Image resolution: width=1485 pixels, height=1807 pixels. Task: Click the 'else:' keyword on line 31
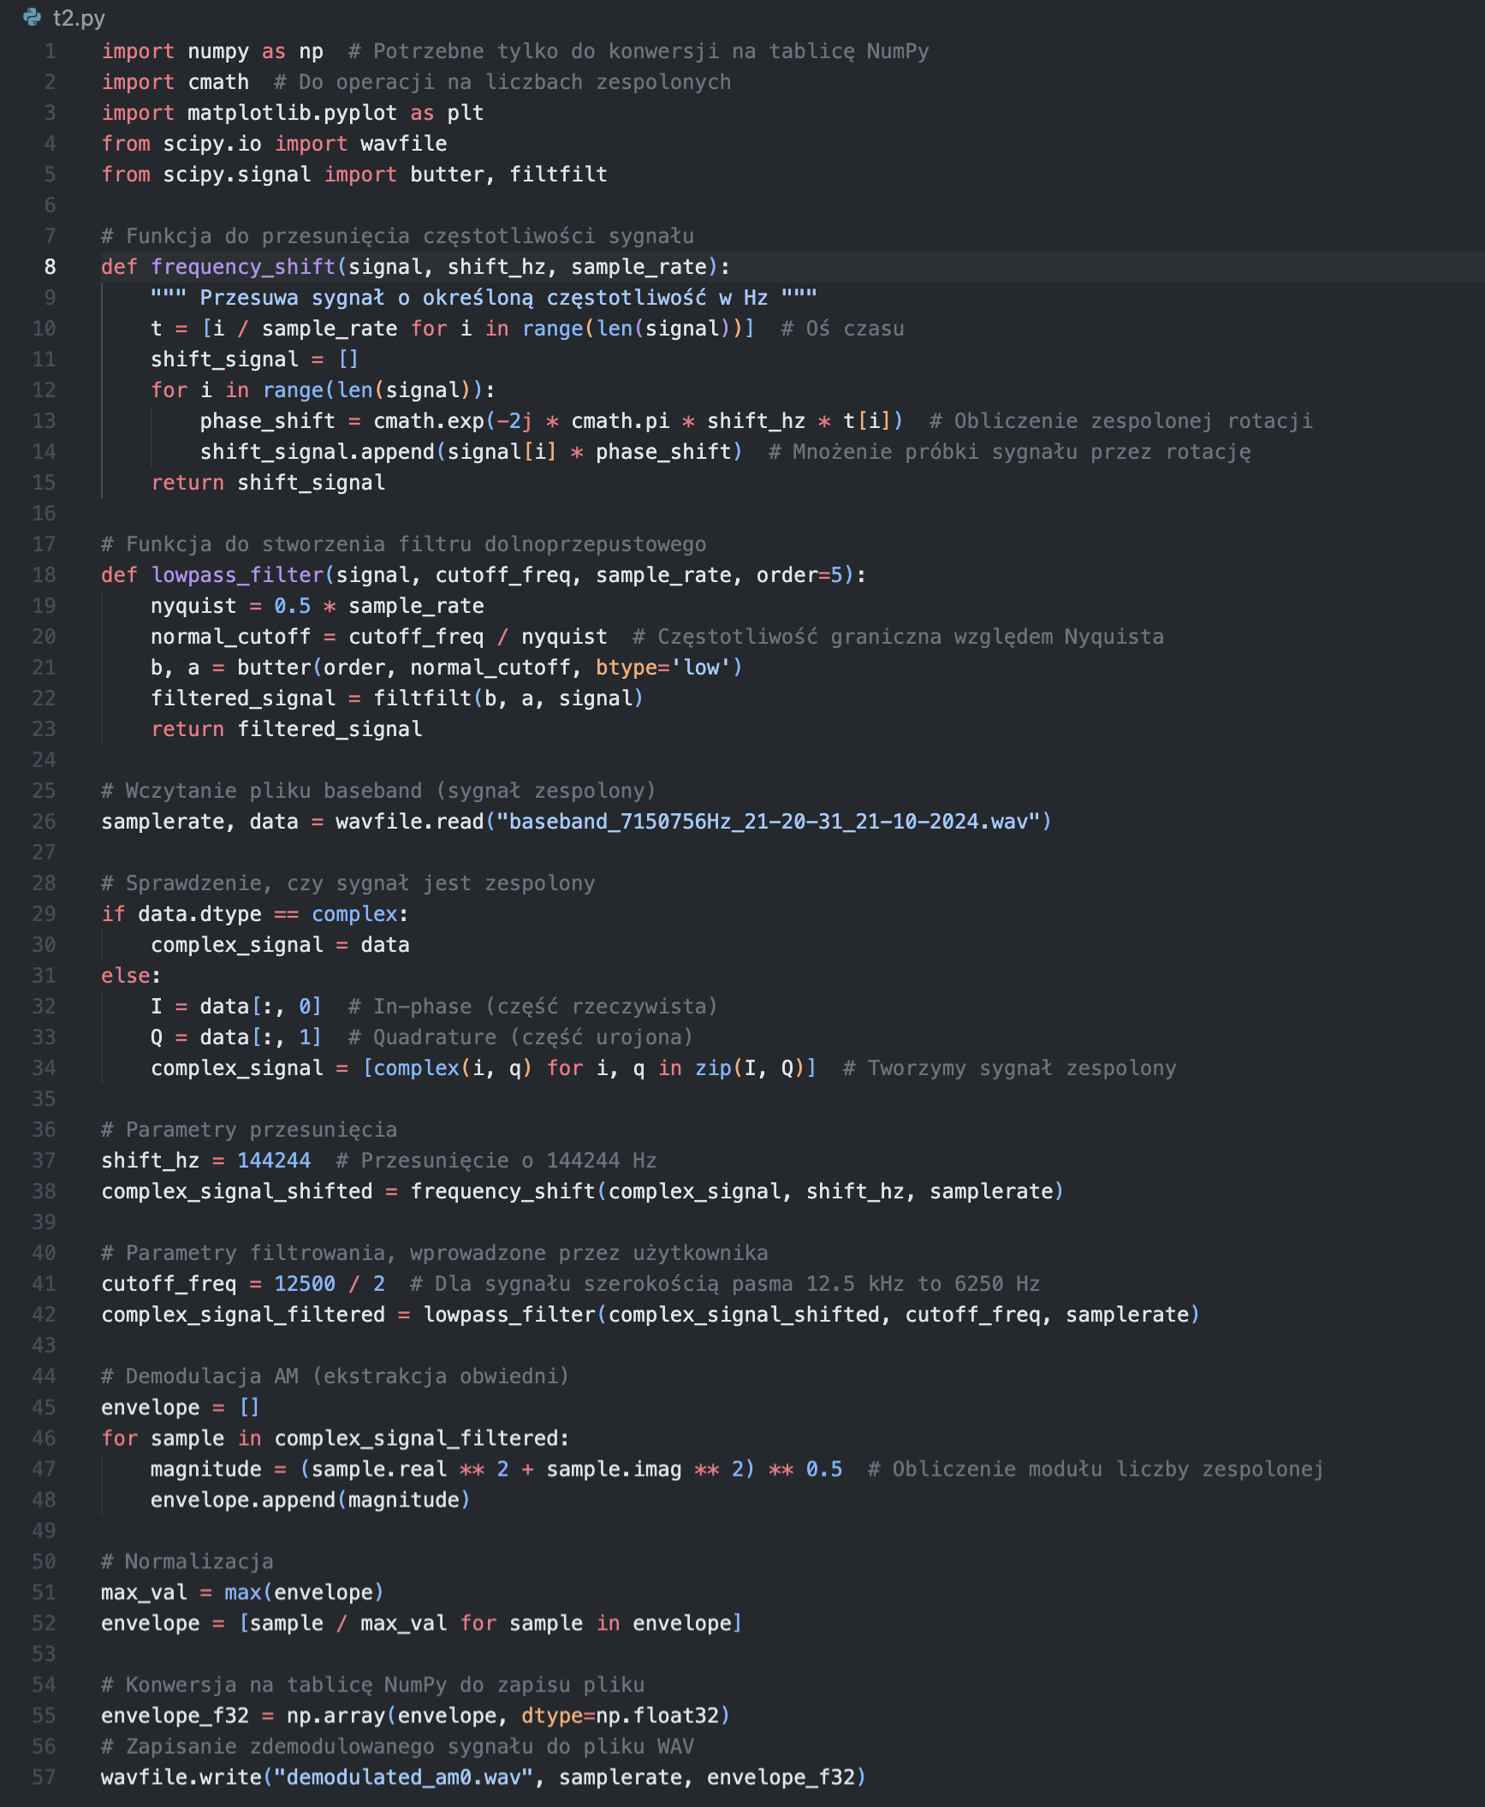click(126, 976)
